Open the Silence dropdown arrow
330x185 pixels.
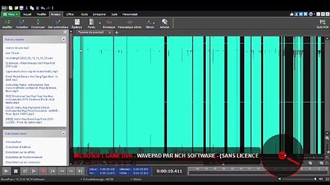(154, 23)
